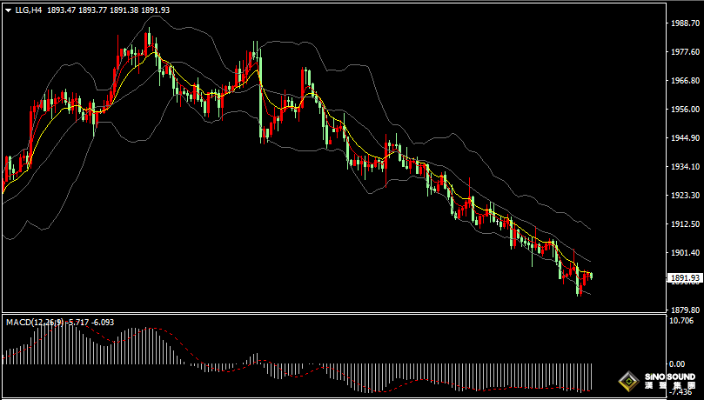Click the 1934.10 price axis label
The height and width of the screenshot is (400, 704).
(x=684, y=167)
